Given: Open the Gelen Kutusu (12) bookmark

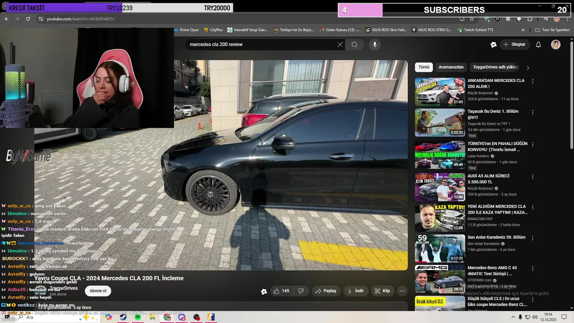Looking at the screenshot, I should (x=339, y=30).
